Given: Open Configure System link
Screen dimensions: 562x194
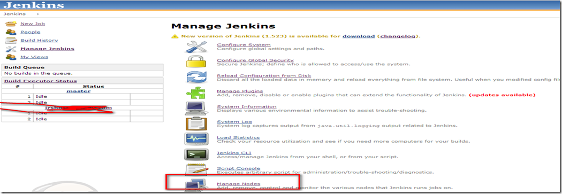Looking at the screenshot, I should pos(244,45).
